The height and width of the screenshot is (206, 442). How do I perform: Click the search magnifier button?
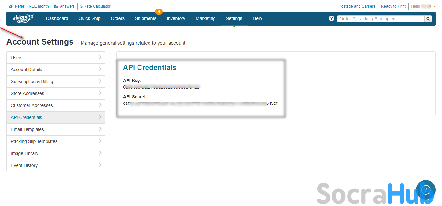[428, 19]
